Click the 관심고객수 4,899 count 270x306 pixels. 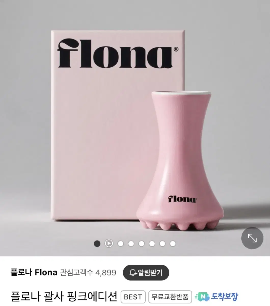point(88,273)
